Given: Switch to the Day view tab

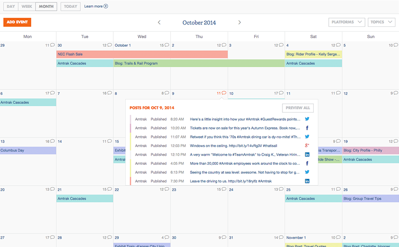Looking at the screenshot, I should [x=11, y=6].
